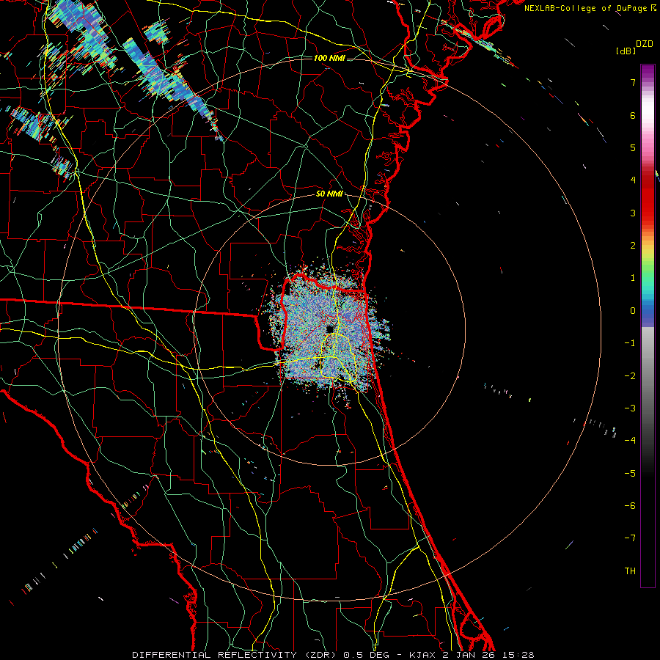
Task: Select the -7 dB tick label
Action: pyautogui.click(x=630, y=538)
